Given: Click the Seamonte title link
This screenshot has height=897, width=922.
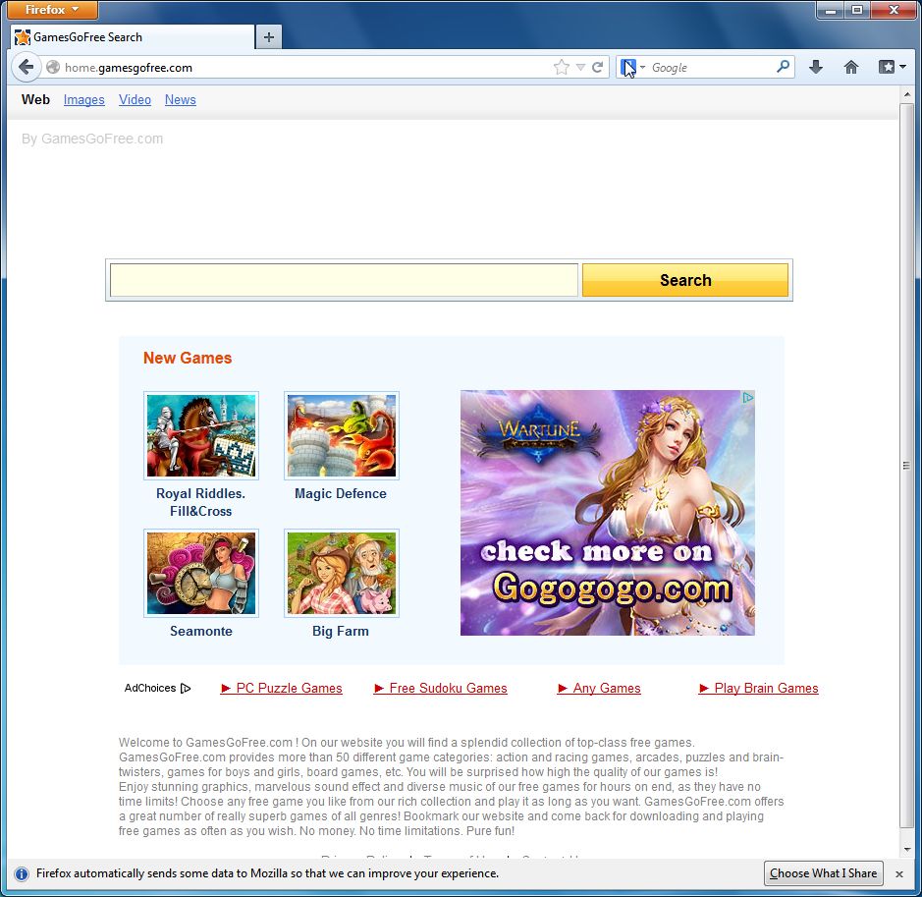Looking at the screenshot, I should (201, 631).
